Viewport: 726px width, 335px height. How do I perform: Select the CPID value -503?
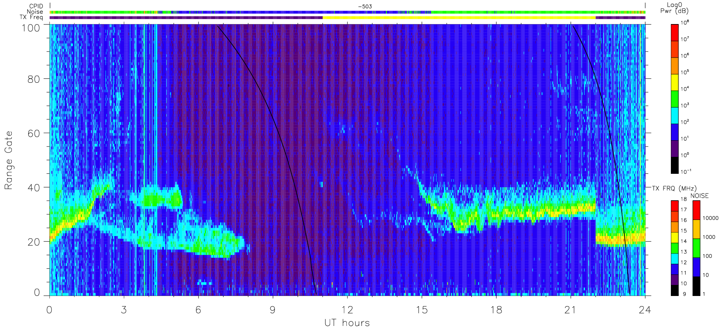[365, 6]
